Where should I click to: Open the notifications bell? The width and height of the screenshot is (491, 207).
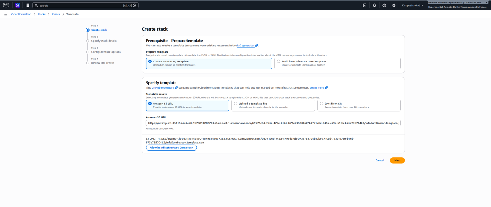[374, 5]
